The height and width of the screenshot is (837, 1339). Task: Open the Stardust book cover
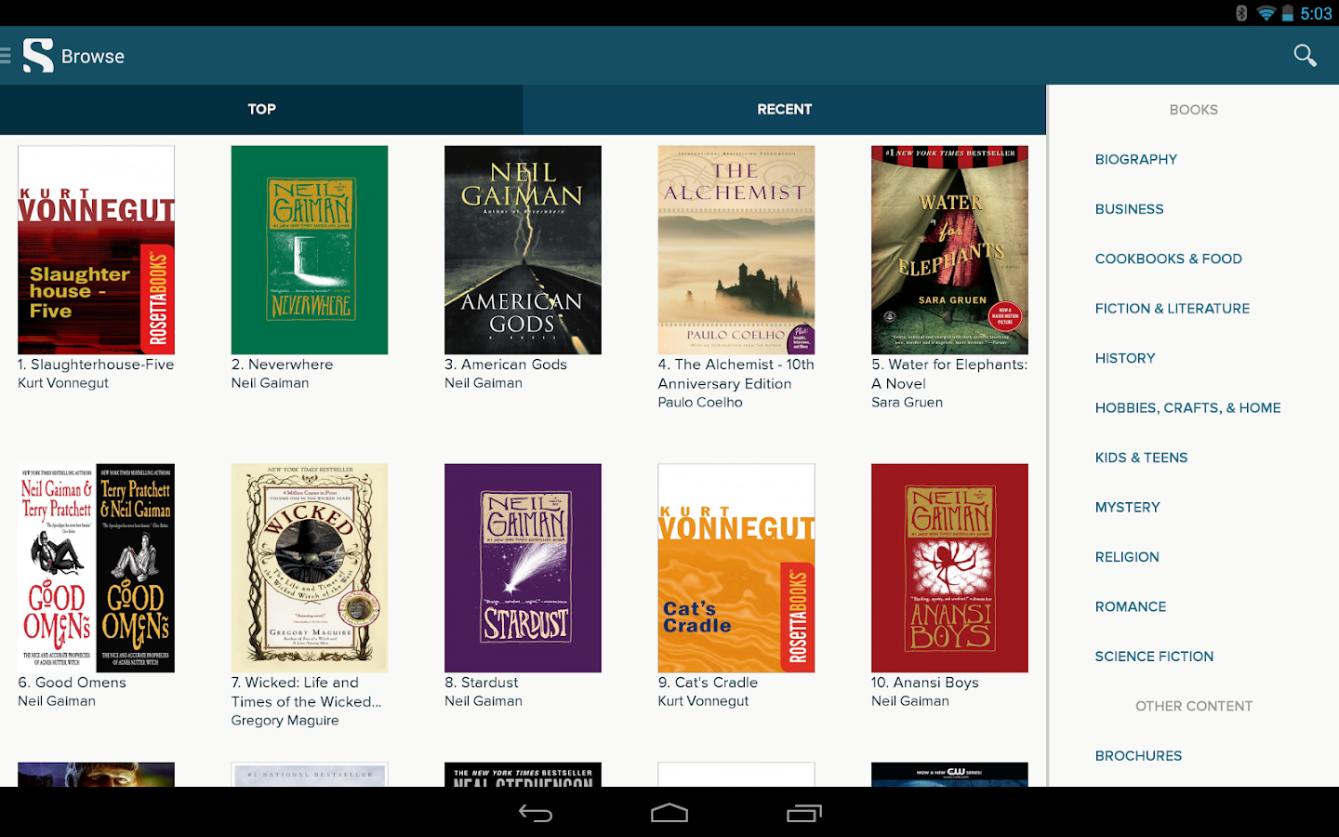(x=523, y=568)
